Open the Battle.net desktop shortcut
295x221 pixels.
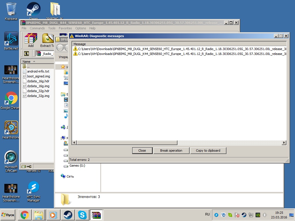[x=11, y=41]
